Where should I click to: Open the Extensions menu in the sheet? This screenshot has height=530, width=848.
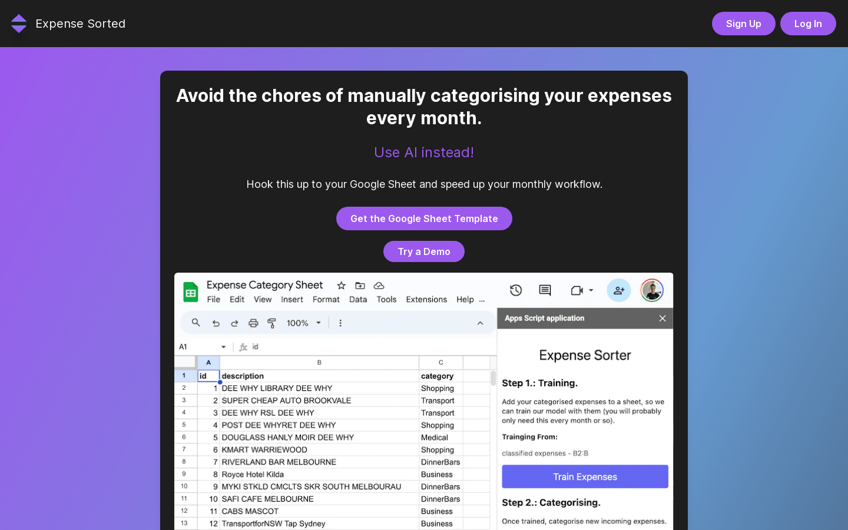click(x=426, y=299)
